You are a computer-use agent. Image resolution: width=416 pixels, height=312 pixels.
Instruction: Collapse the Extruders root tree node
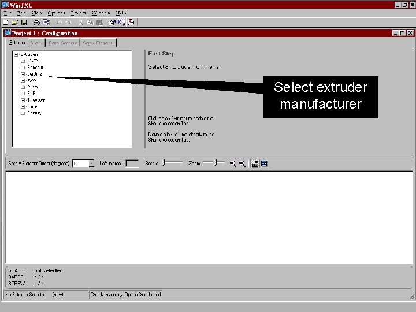pyautogui.click(x=16, y=54)
